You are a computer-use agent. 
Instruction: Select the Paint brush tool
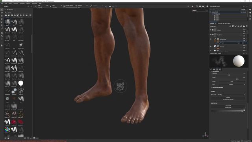click(2, 9)
